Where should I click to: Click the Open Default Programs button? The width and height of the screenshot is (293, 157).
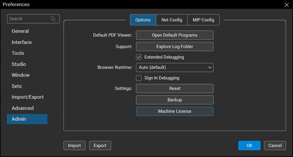175,35
